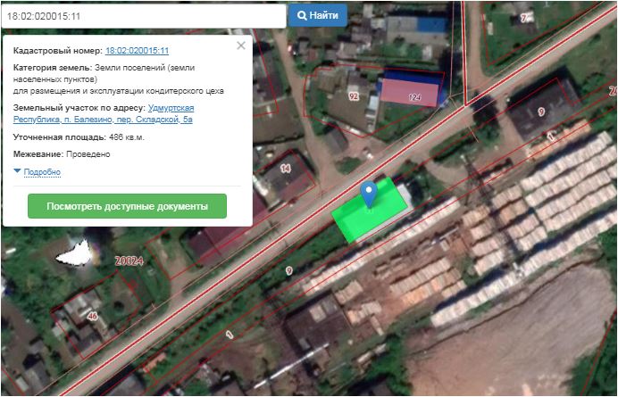Viewport: 618px width, 397px height.
Task: Select the pink parcel labeled 124
Action: [x=412, y=93]
